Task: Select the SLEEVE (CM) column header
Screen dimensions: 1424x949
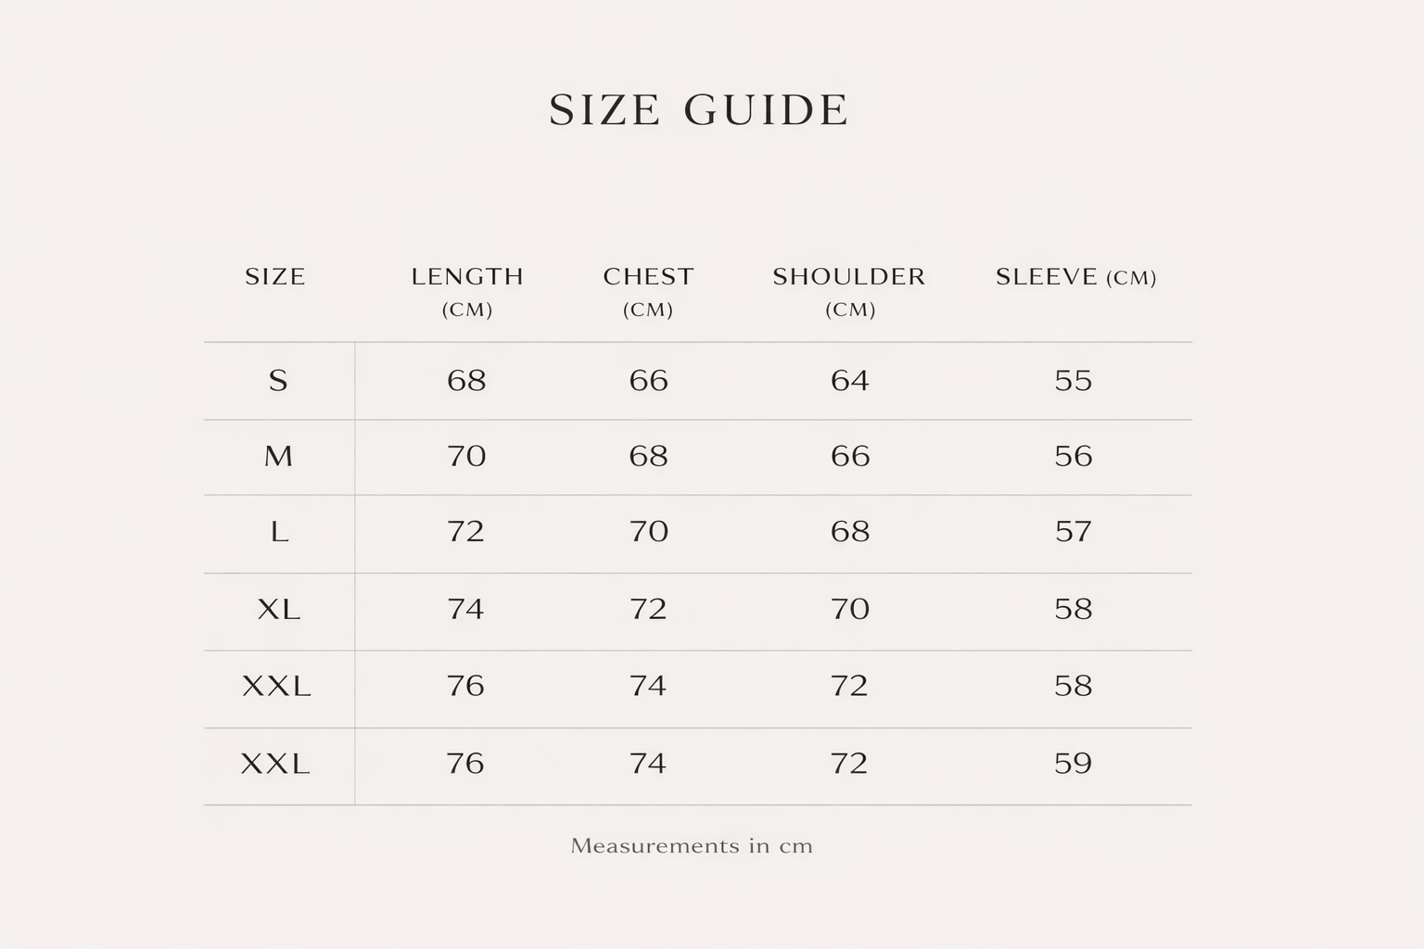Action: pos(1075,277)
